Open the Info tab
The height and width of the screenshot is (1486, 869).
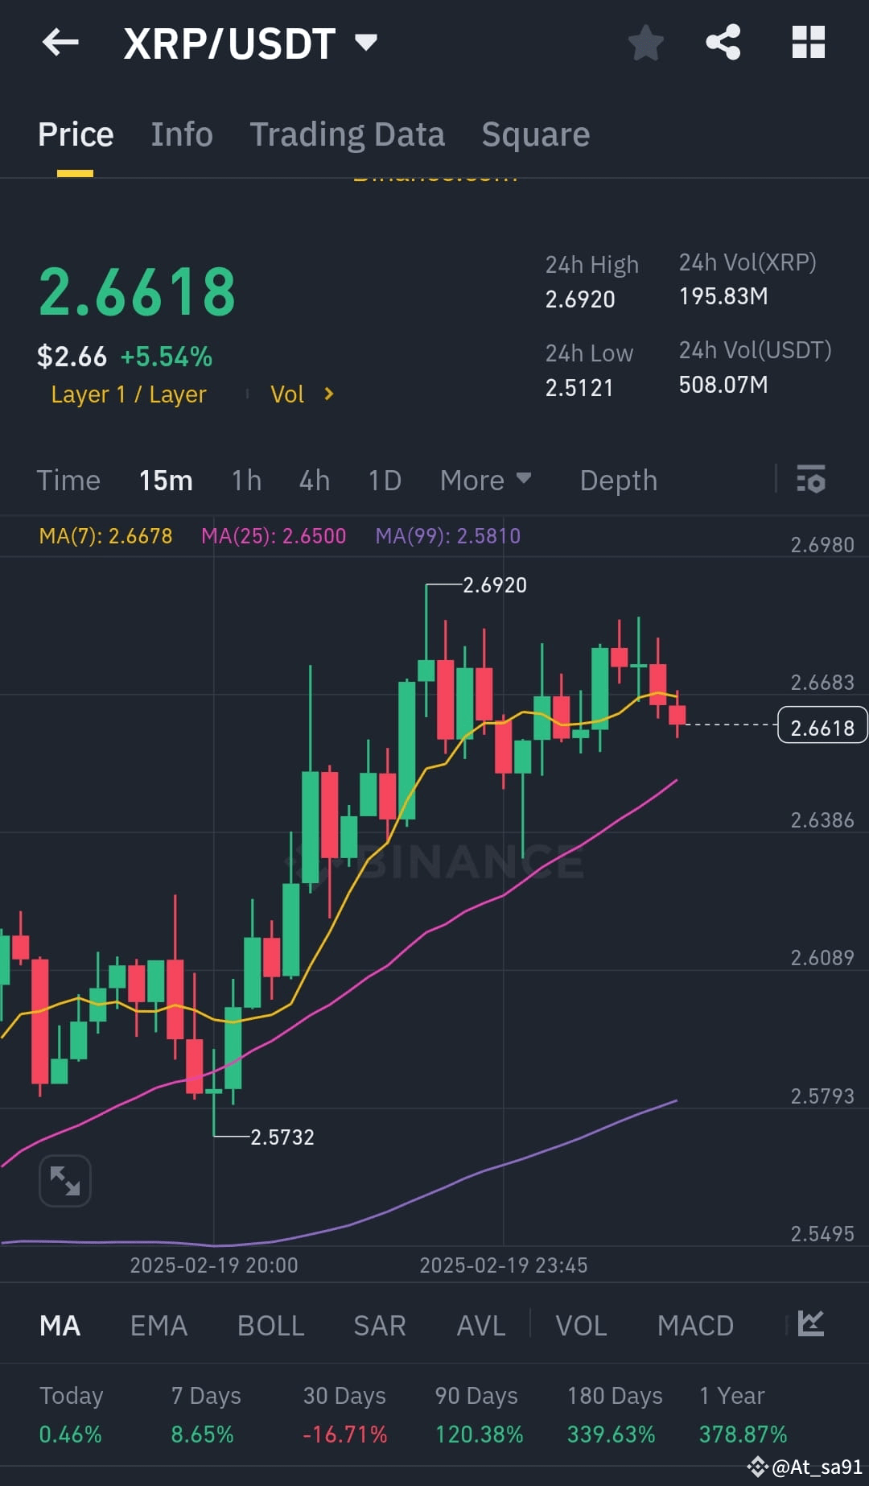[x=181, y=134]
